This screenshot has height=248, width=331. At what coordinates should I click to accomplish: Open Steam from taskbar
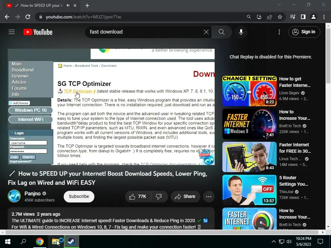click(x=71, y=242)
